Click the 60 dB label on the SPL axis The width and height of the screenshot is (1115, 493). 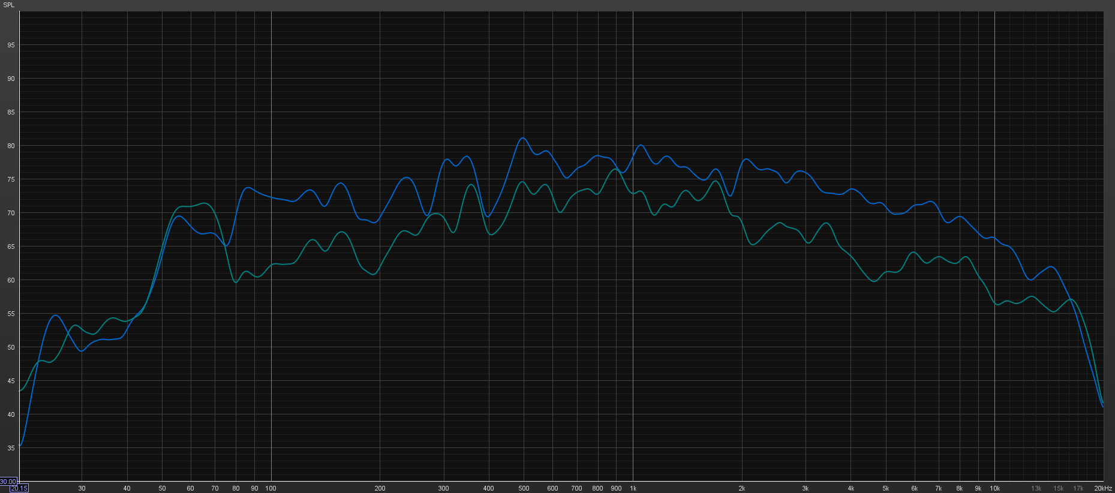click(11, 280)
